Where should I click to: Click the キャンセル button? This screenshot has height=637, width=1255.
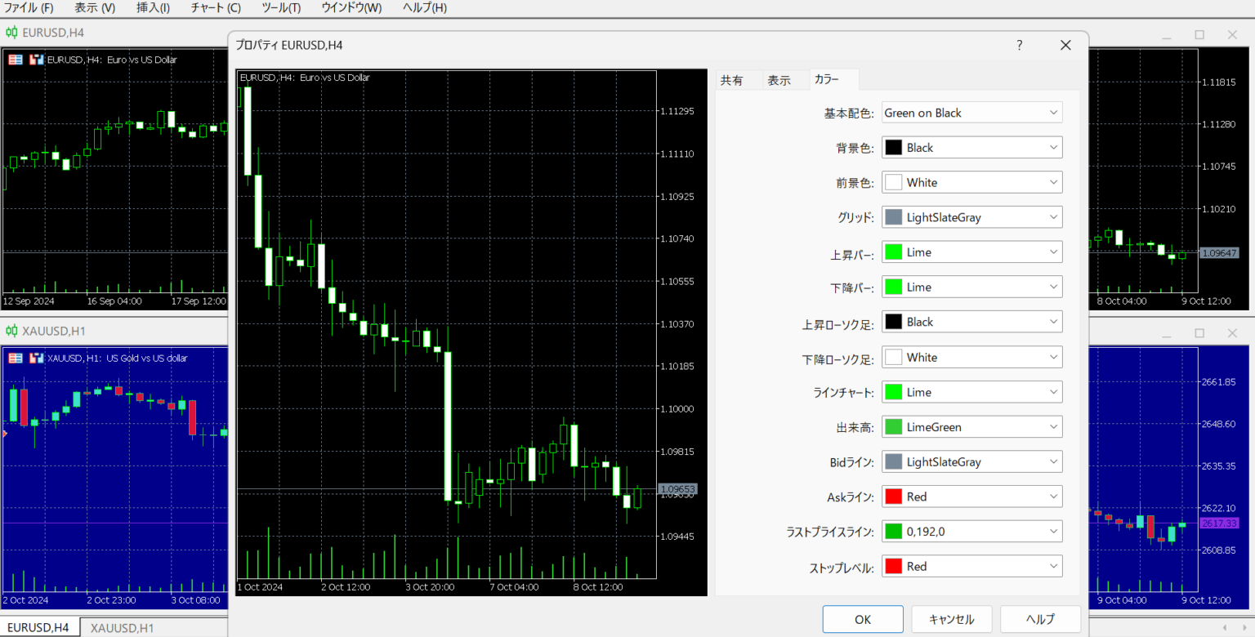952,619
